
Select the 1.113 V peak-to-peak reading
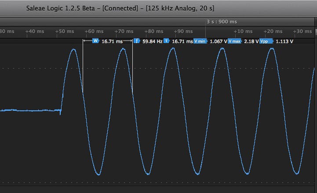pos(284,41)
